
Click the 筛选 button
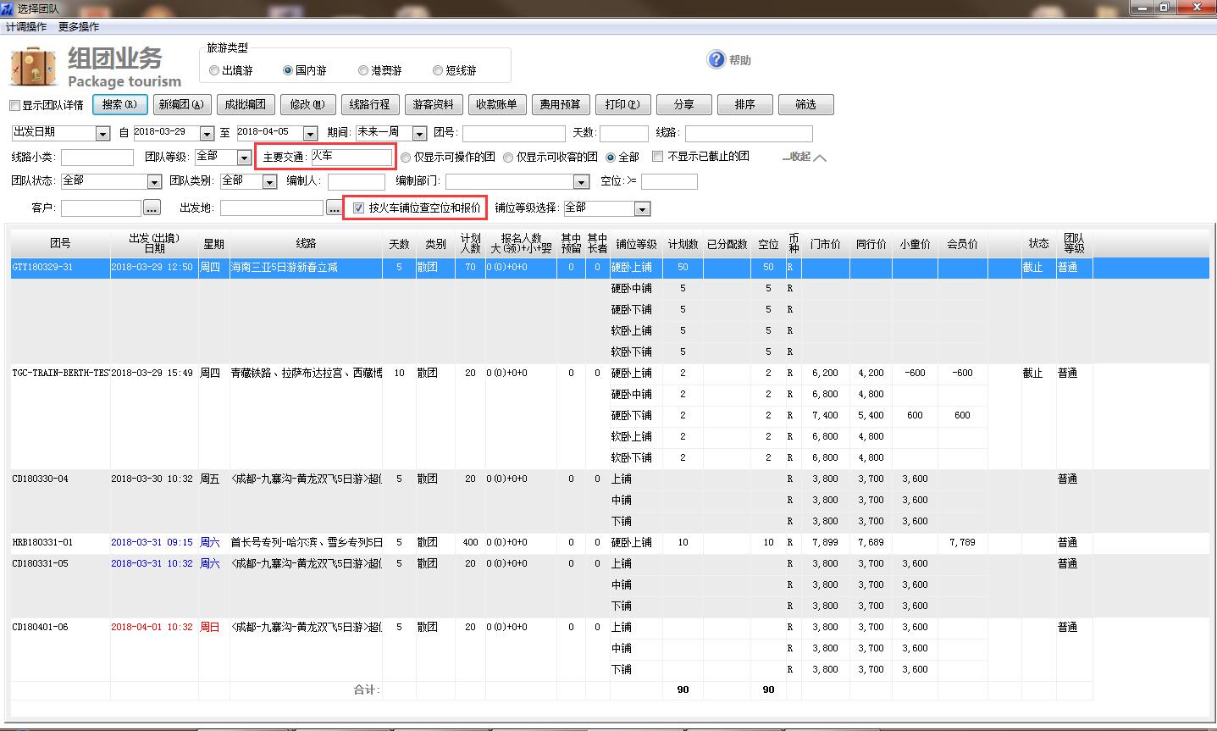pos(806,104)
